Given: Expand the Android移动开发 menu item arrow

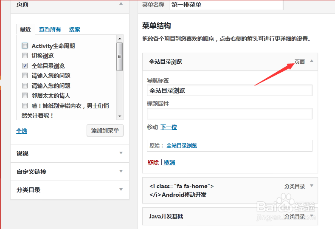Looking at the screenshot, I should (312, 186).
